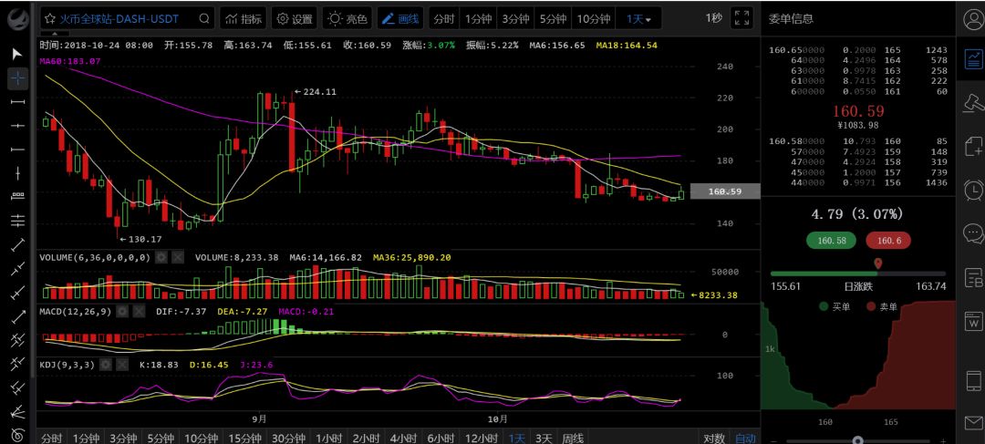Click the depth slider minus button
The height and width of the screenshot is (444, 985).
pyautogui.click(x=772, y=441)
